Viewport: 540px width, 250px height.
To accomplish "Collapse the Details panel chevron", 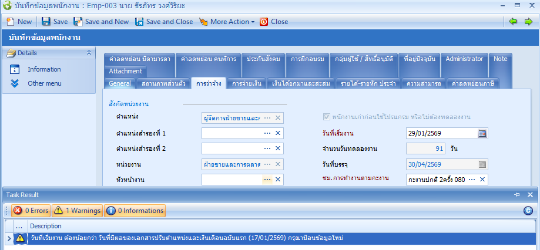I will click(89, 53).
